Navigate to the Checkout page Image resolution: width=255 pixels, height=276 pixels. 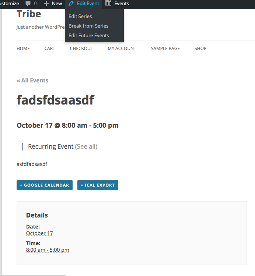tap(81, 48)
